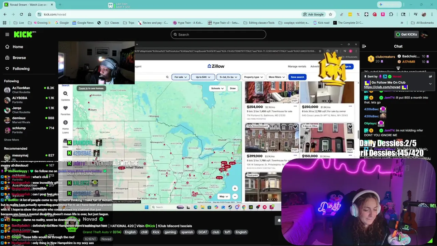Open the club.com/novad link

point(382,87)
